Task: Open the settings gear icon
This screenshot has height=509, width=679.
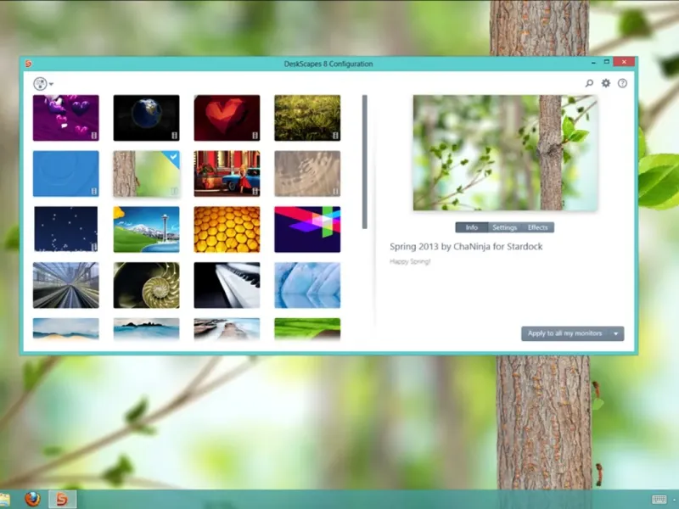Action: 606,83
